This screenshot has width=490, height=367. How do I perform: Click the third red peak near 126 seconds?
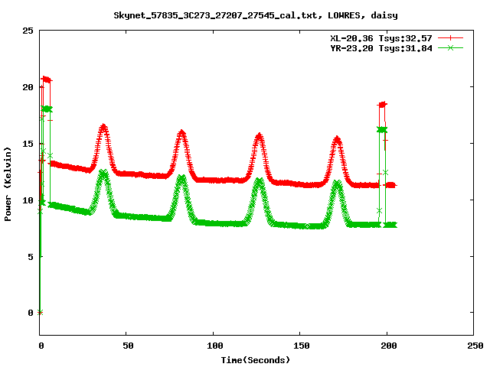coord(259,136)
